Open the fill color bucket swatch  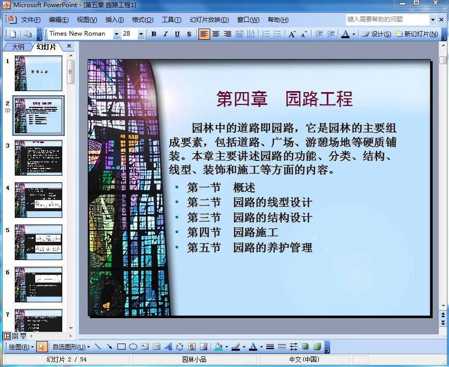[218, 347]
